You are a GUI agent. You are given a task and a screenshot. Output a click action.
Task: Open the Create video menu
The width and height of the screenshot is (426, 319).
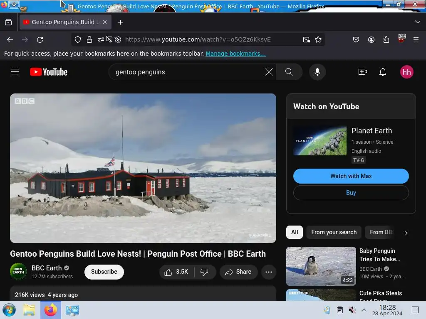click(363, 72)
